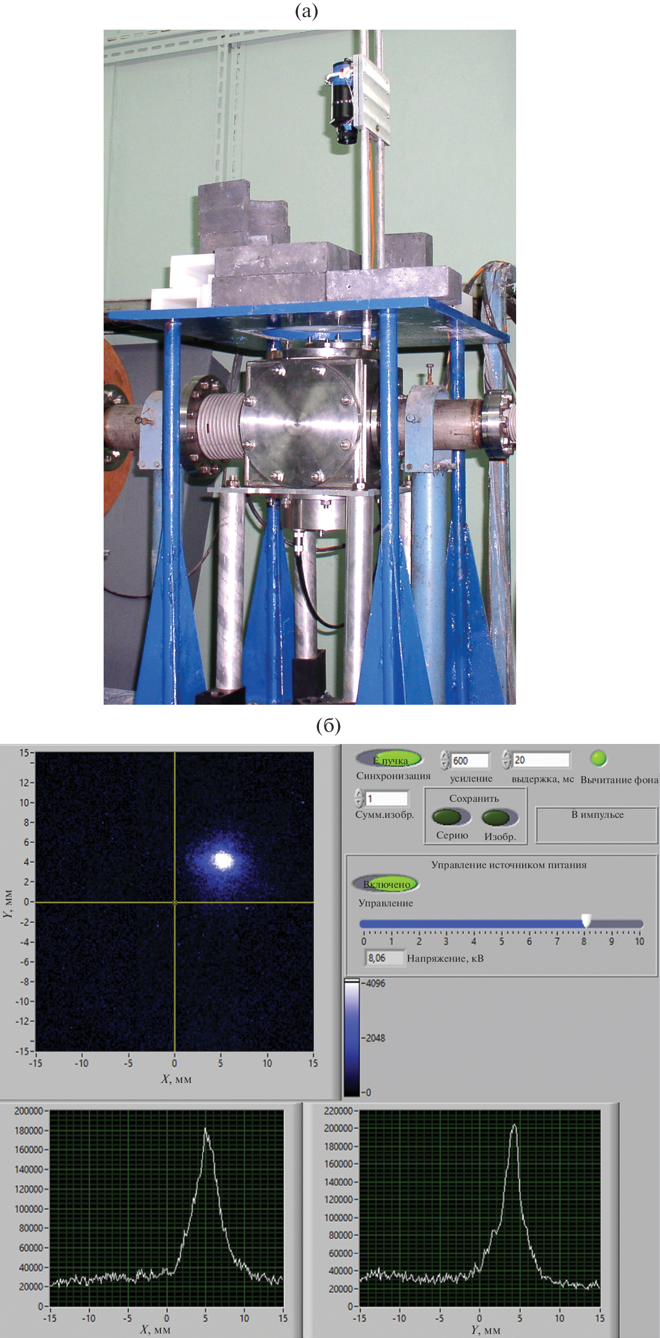This screenshot has height=1338, width=660.
Task: Toggle the "Е пучка" synchronization switch
Action: (x=389, y=760)
